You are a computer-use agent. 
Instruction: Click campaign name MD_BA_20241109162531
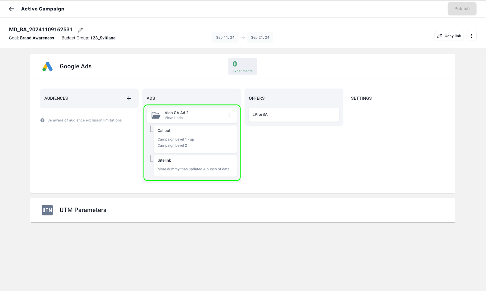pos(41,29)
